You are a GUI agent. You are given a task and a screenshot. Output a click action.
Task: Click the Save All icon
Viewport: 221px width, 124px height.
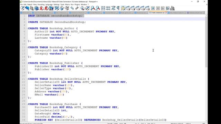[x=37, y=8]
